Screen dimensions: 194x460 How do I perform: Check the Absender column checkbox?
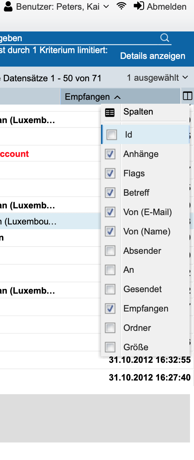click(110, 251)
